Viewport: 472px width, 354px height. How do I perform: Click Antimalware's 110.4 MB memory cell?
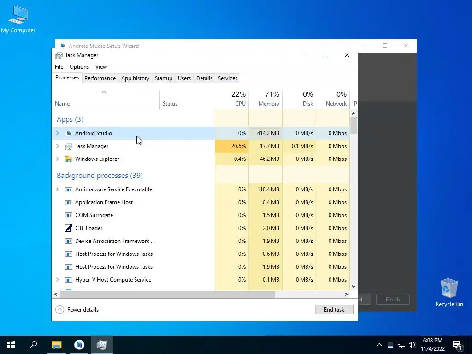pos(265,189)
